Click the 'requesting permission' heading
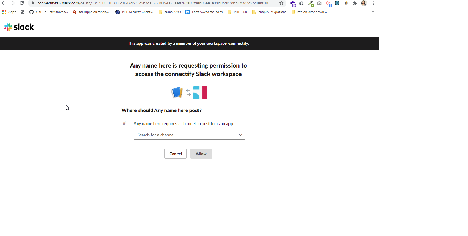This screenshot has height=236, width=468. point(188,70)
